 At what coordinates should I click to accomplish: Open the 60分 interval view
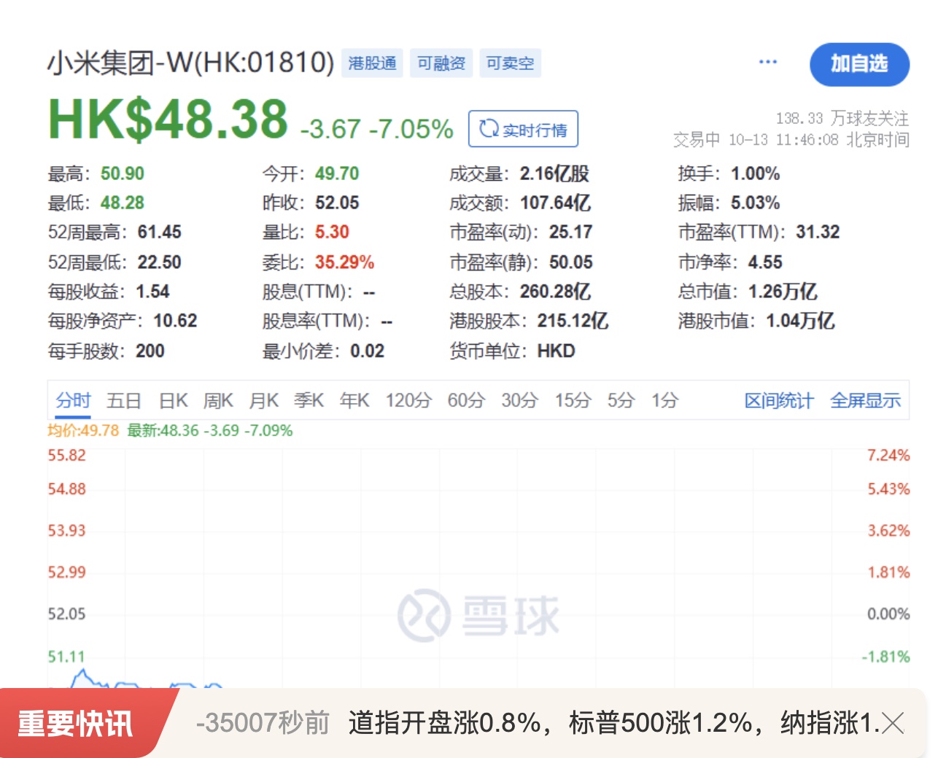[465, 400]
